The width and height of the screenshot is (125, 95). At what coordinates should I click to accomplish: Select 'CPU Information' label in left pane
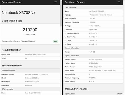(7, 89)
